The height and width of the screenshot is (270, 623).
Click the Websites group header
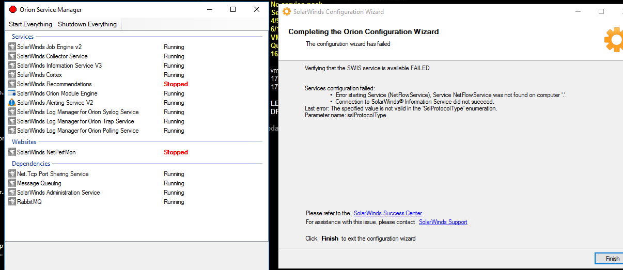click(24, 141)
